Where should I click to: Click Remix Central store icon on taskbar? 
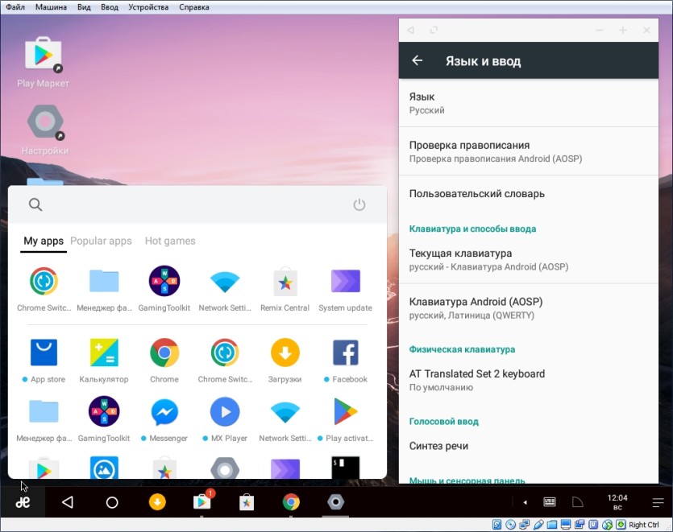247,502
